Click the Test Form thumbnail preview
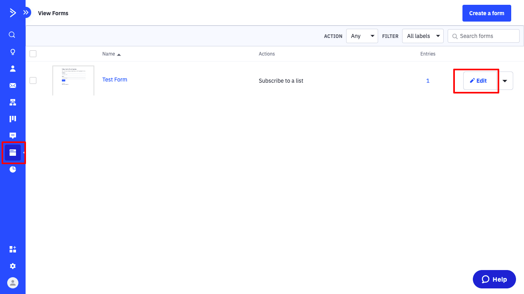524x294 pixels. coord(73,81)
